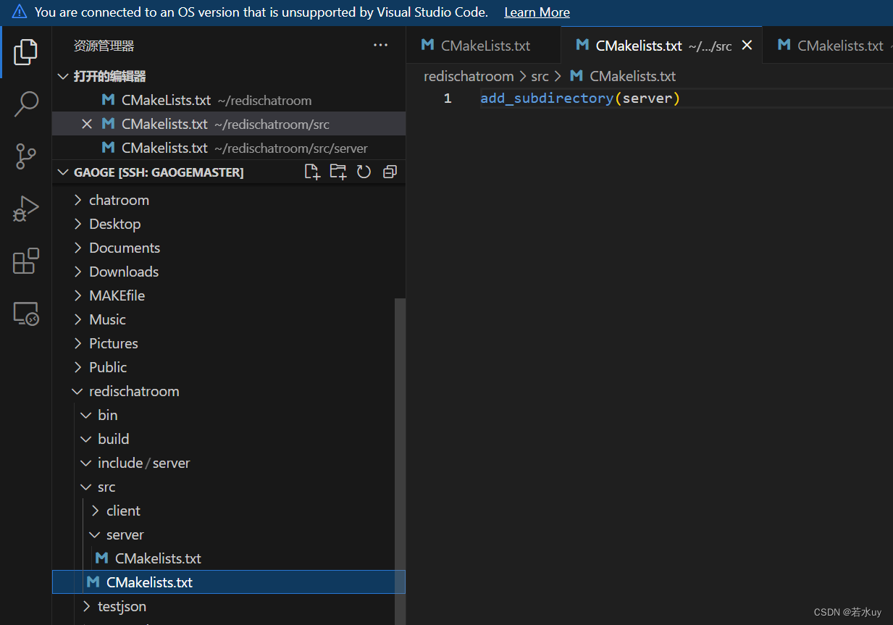Click the src breadcrumb in editor path
The height and width of the screenshot is (625, 893).
pyautogui.click(x=540, y=76)
